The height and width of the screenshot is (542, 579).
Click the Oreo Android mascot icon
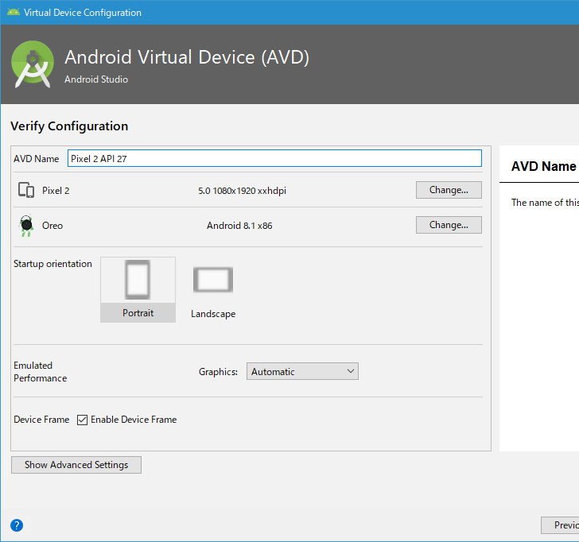pos(26,226)
